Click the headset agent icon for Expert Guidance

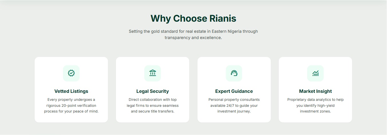click(x=234, y=73)
